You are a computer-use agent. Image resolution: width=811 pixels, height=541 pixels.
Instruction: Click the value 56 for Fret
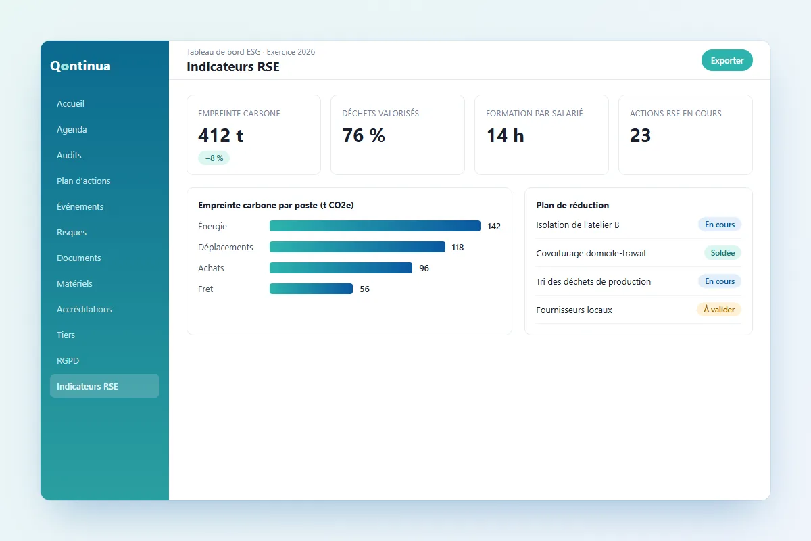365,289
